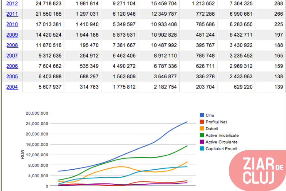
Task: Click the 2010 year link
Action: tap(12, 25)
